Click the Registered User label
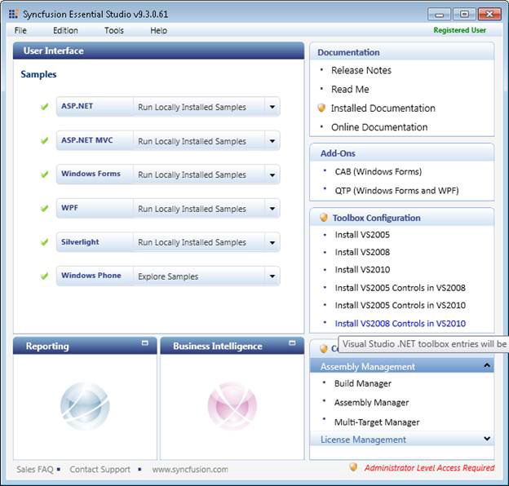This screenshot has width=509, height=486. coord(460,30)
